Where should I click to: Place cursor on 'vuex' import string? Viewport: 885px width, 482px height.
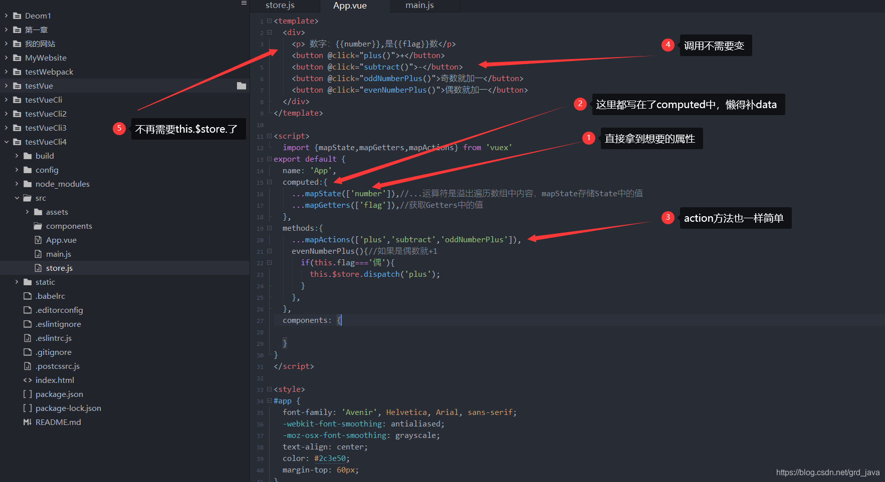(499, 148)
